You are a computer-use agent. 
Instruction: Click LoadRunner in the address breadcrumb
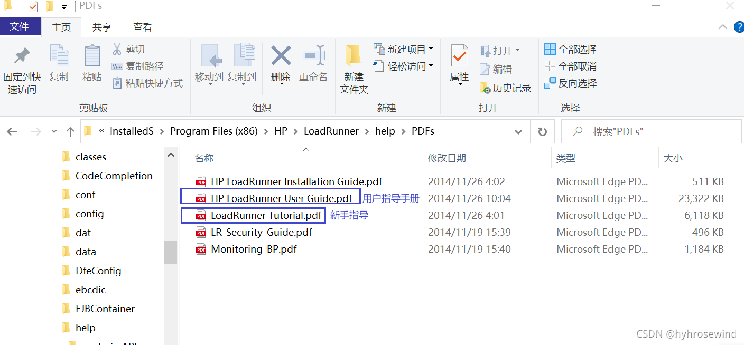click(331, 131)
